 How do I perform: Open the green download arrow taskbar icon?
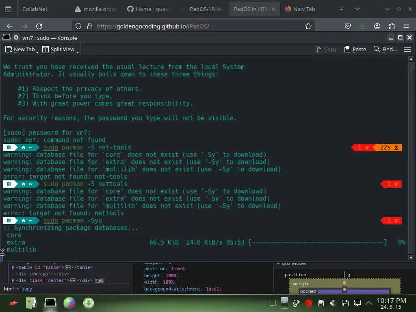88,303
